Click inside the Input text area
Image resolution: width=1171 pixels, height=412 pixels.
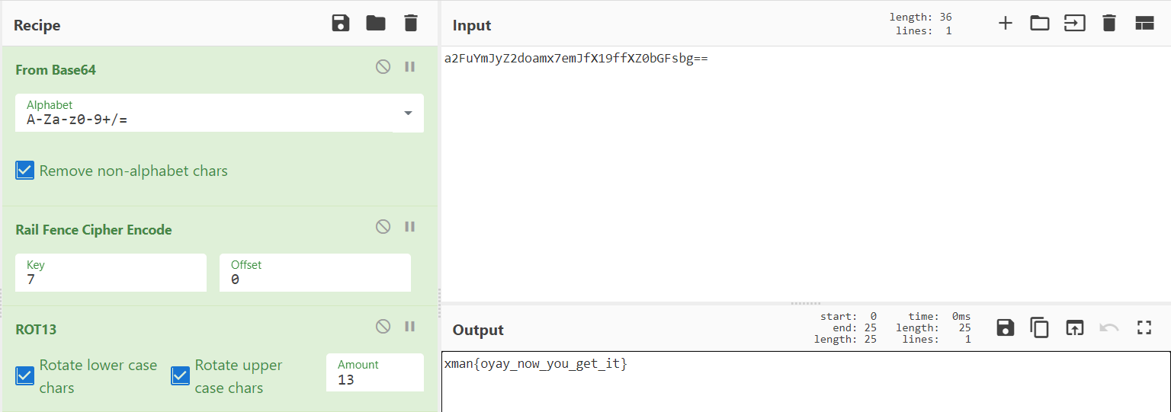pyautogui.click(x=804, y=175)
